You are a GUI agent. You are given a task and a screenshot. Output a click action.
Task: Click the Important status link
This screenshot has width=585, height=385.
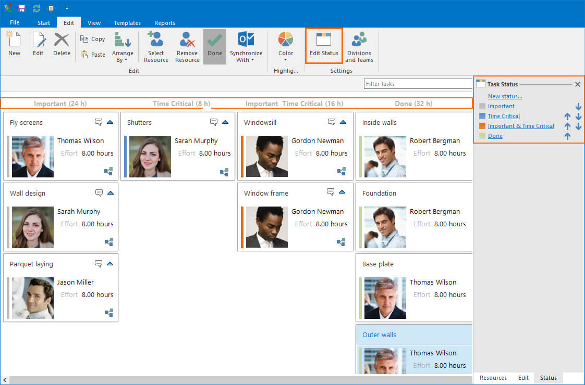pyautogui.click(x=501, y=106)
